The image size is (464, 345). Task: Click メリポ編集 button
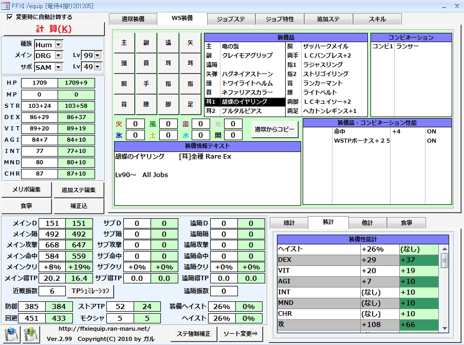click(26, 189)
